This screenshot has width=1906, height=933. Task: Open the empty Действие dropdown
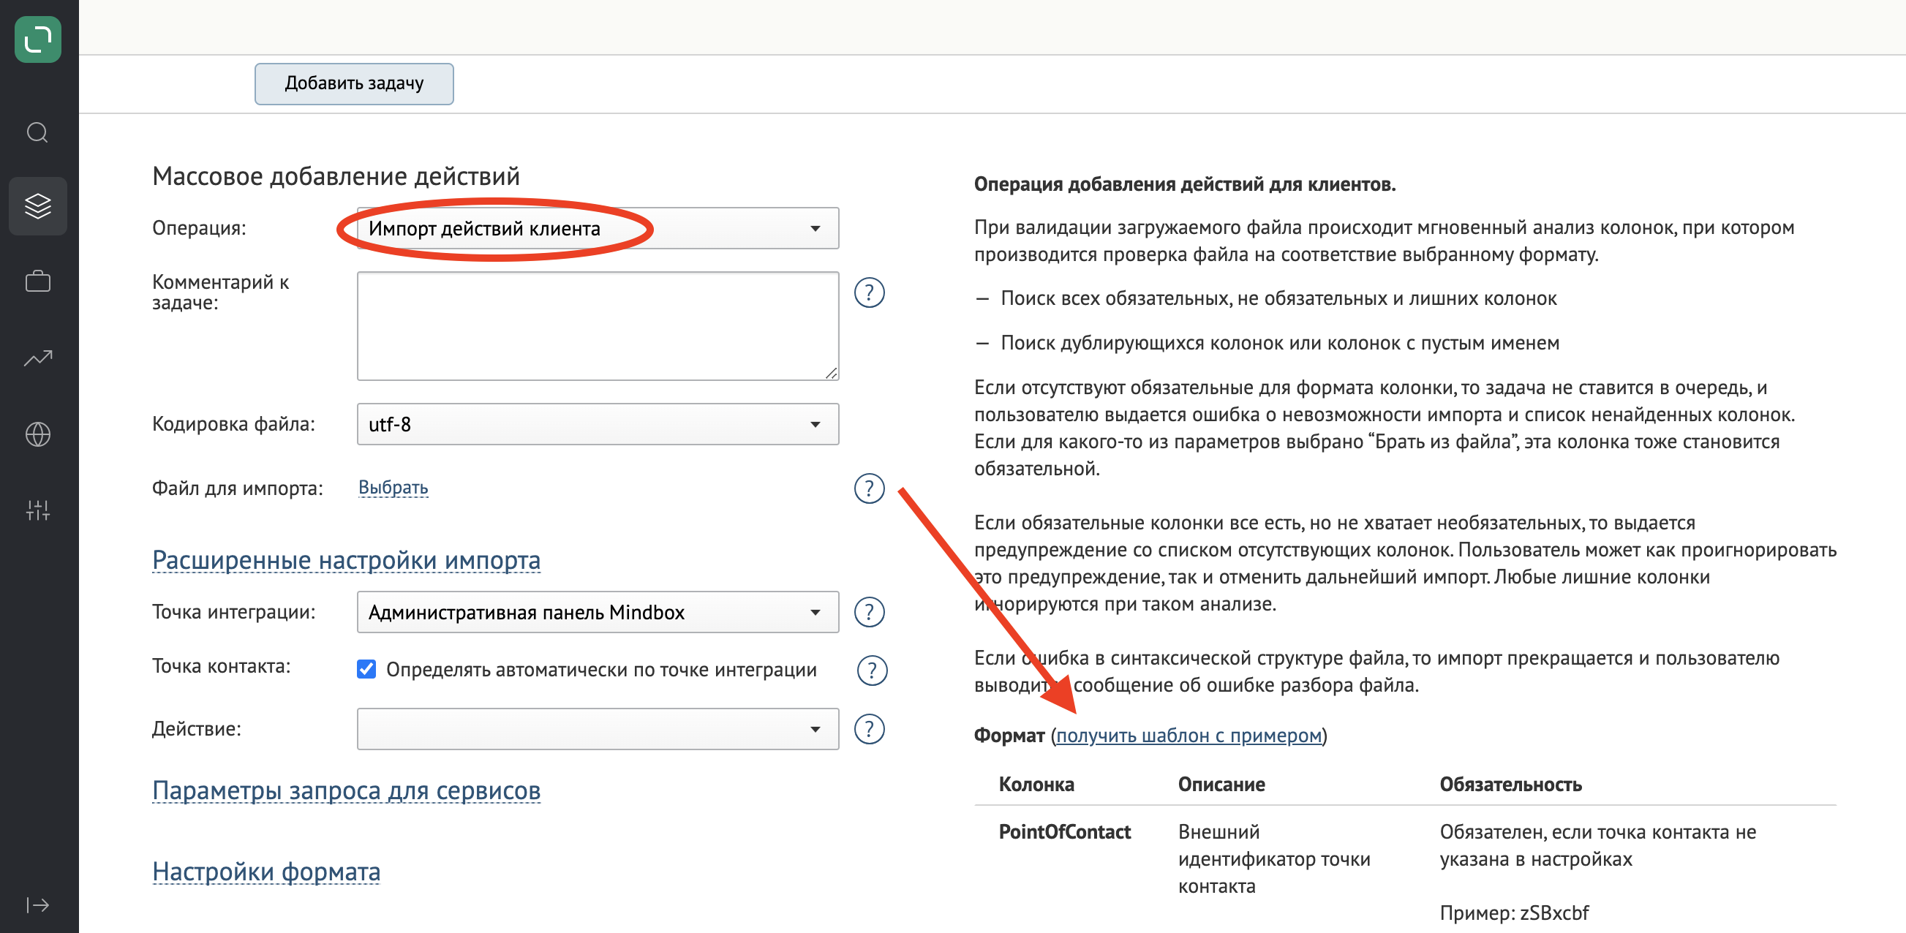click(x=598, y=729)
